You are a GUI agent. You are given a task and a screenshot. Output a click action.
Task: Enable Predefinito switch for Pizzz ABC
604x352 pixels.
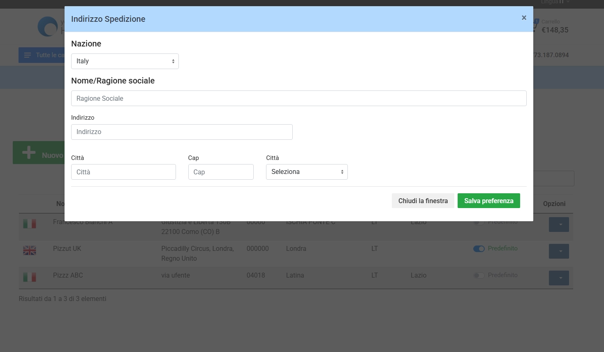pos(479,276)
